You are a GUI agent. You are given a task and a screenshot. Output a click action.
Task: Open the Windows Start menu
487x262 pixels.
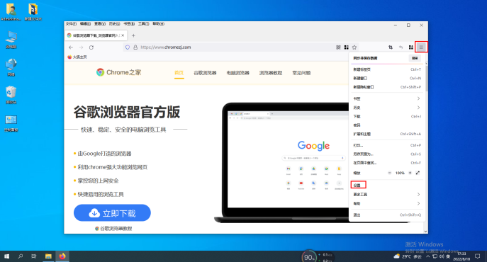[6, 256]
